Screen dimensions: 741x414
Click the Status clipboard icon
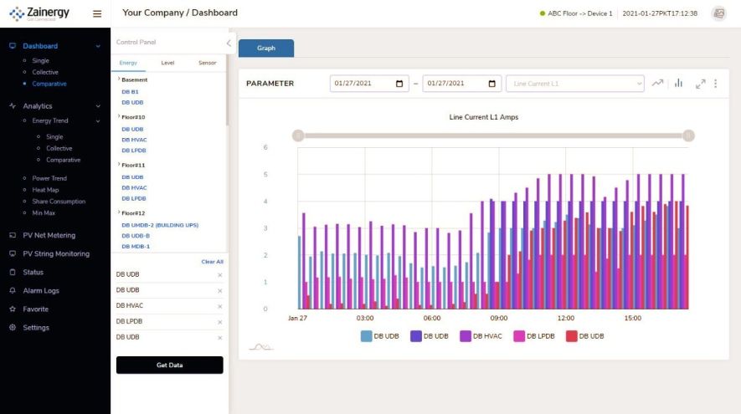point(13,272)
